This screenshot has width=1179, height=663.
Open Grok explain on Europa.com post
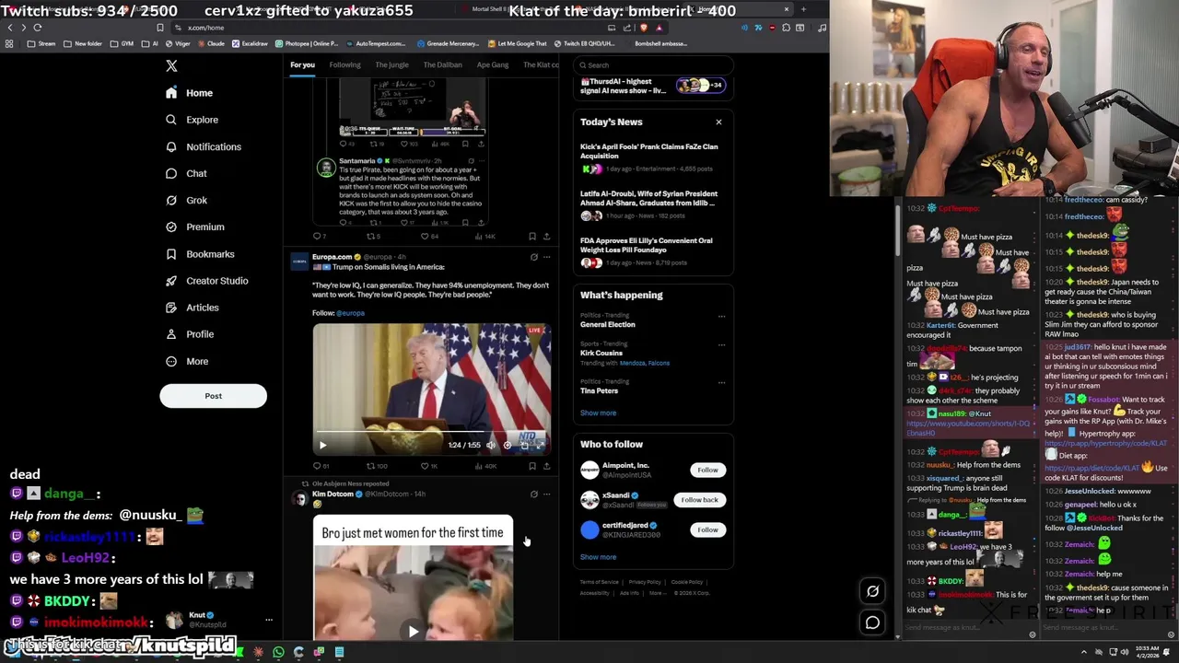[x=533, y=257]
